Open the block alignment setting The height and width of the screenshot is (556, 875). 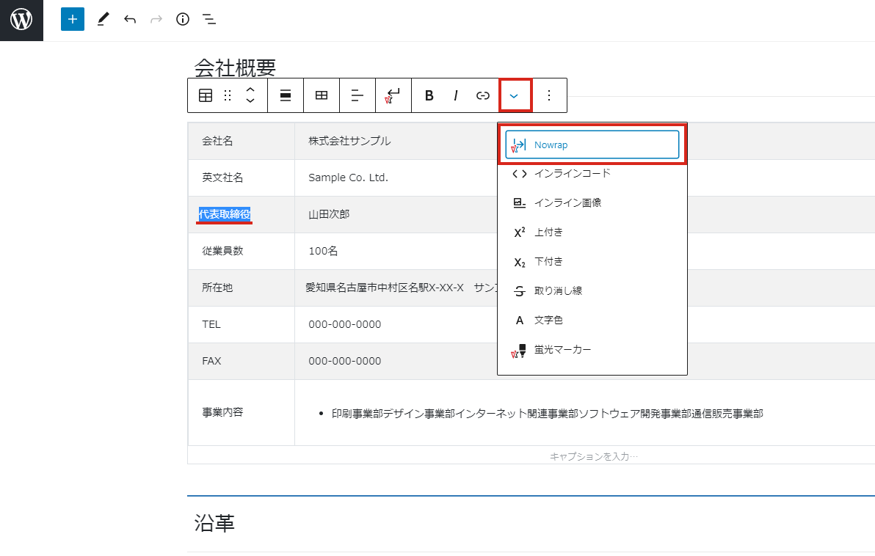coord(286,95)
